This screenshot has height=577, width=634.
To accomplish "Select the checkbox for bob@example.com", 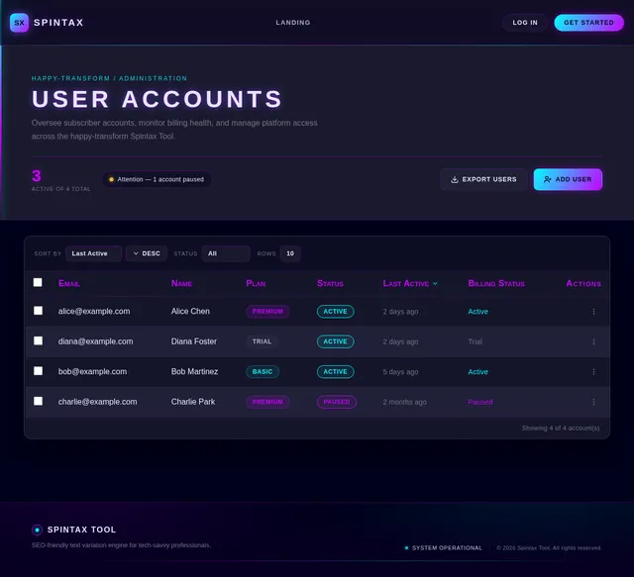I will (x=38, y=371).
